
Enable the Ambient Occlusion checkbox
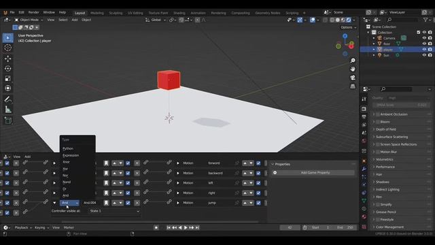[x=378, y=114]
